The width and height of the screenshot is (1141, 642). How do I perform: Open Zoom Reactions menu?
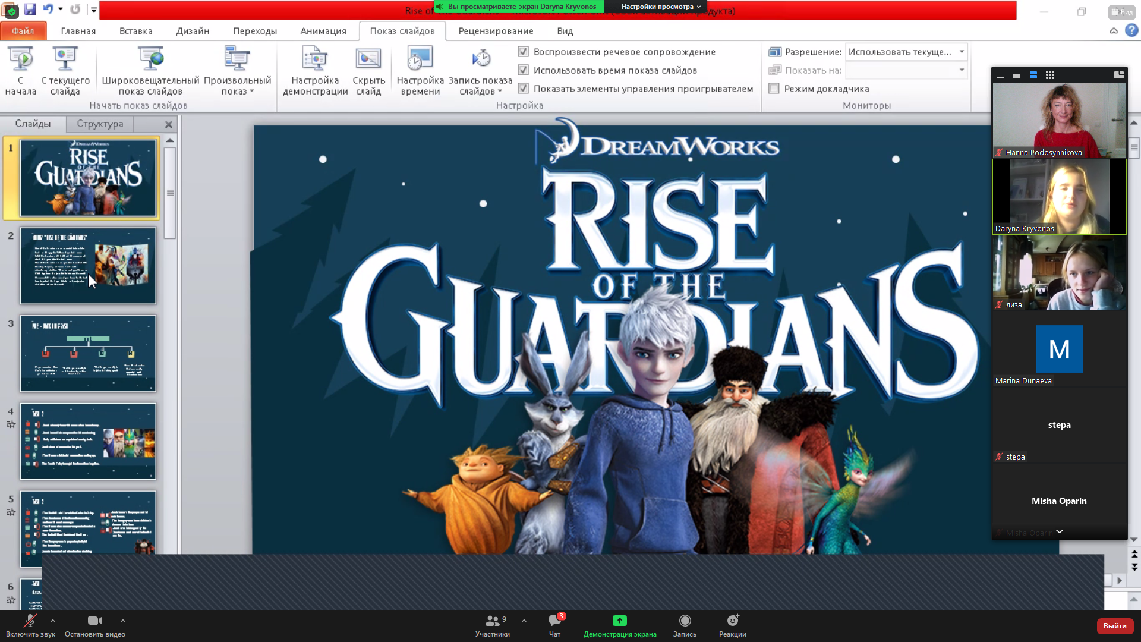732,621
